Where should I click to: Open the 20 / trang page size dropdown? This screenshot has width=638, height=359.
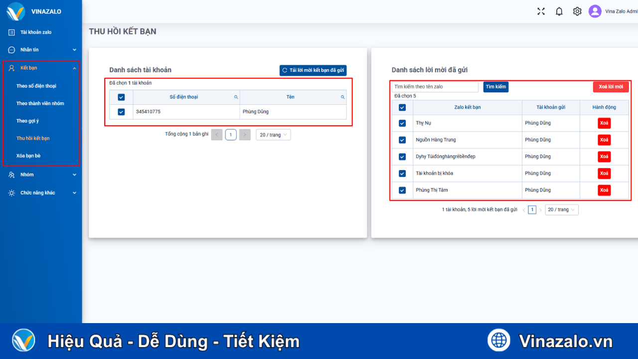[x=273, y=135]
